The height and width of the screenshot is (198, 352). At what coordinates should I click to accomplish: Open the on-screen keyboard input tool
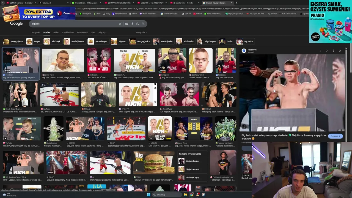pyautogui.click(x=127, y=24)
